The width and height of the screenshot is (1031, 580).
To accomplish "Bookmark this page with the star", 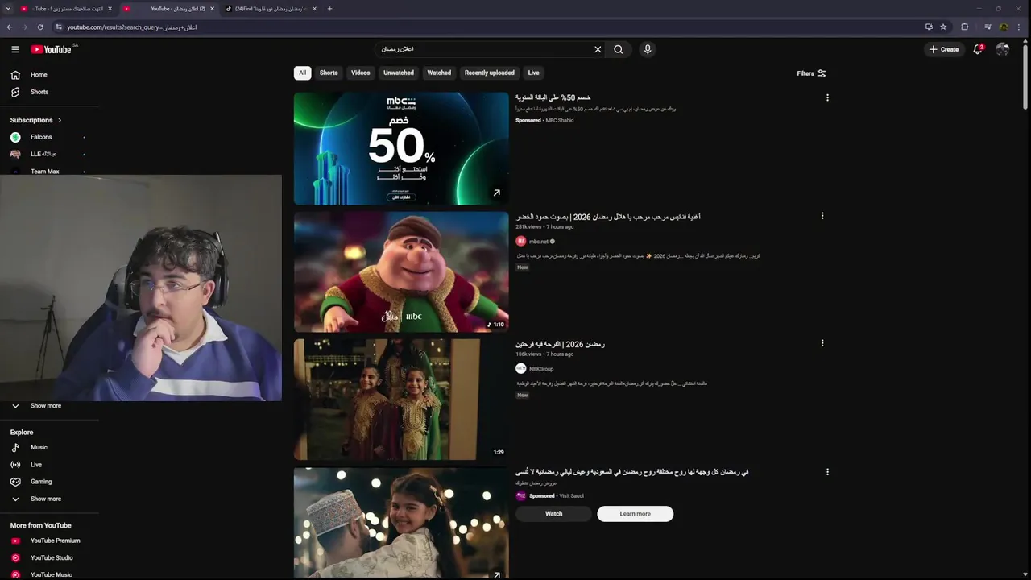I will pos(943,27).
